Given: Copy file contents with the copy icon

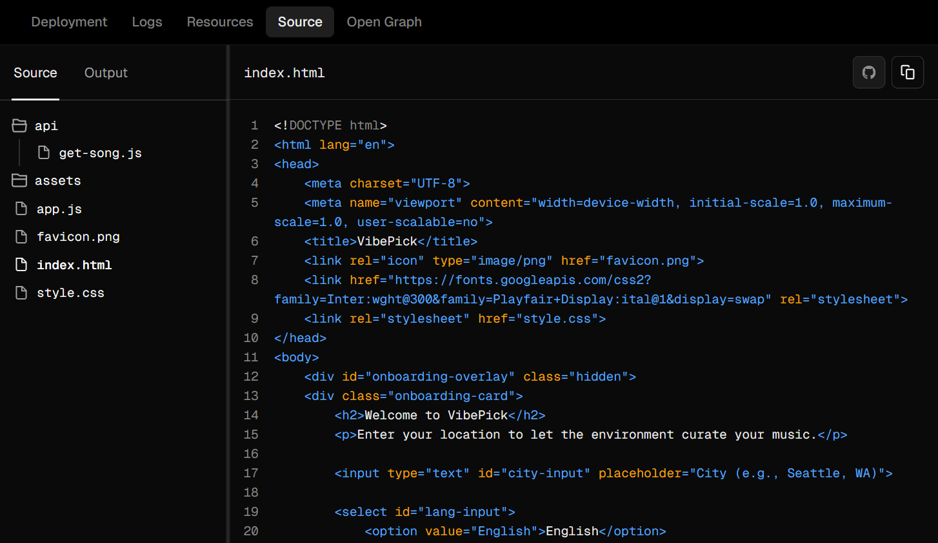Looking at the screenshot, I should point(908,72).
